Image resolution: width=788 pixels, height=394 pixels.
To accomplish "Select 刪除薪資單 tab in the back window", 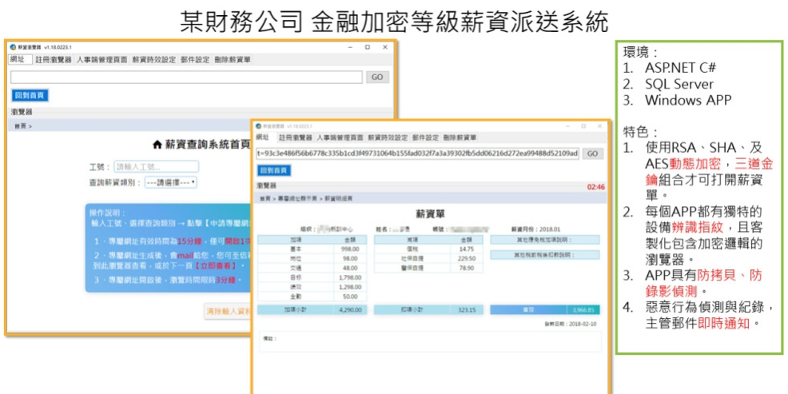I will click(x=233, y=60).
